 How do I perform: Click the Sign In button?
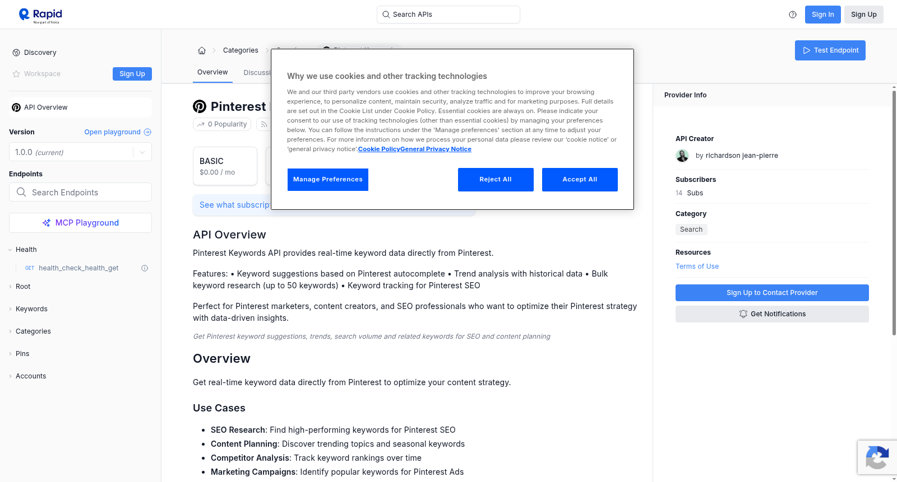tap(822, 15)
